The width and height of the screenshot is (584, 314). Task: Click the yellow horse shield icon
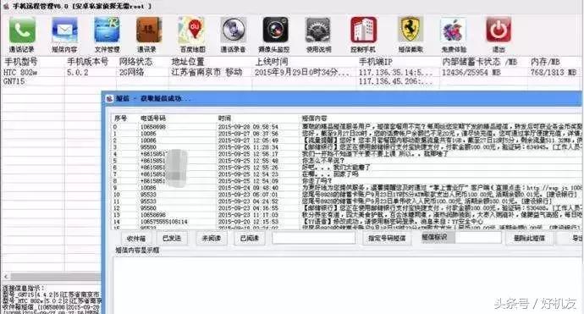pos(410,30)
